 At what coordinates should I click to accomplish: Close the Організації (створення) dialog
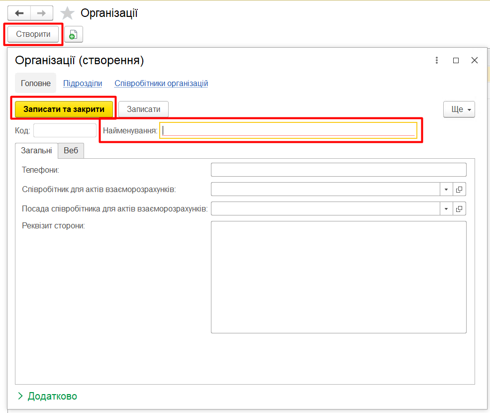pyautogui.click(x=475, y=60)
